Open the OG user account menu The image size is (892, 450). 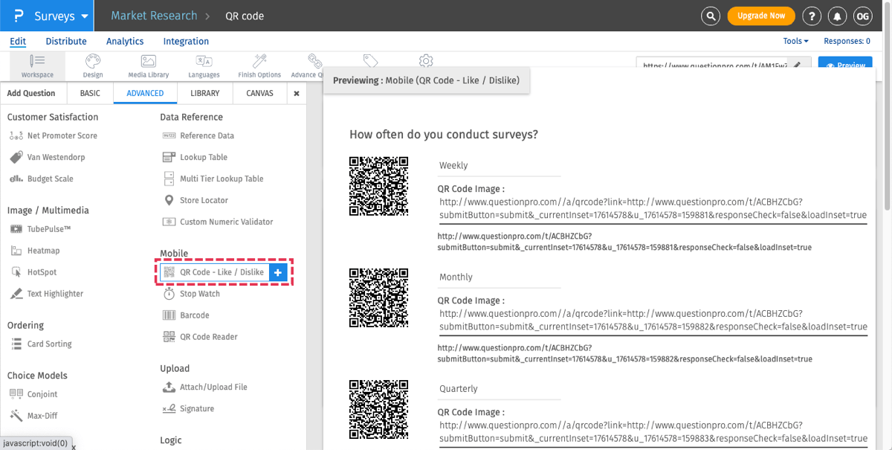click(x=862, y=16)
